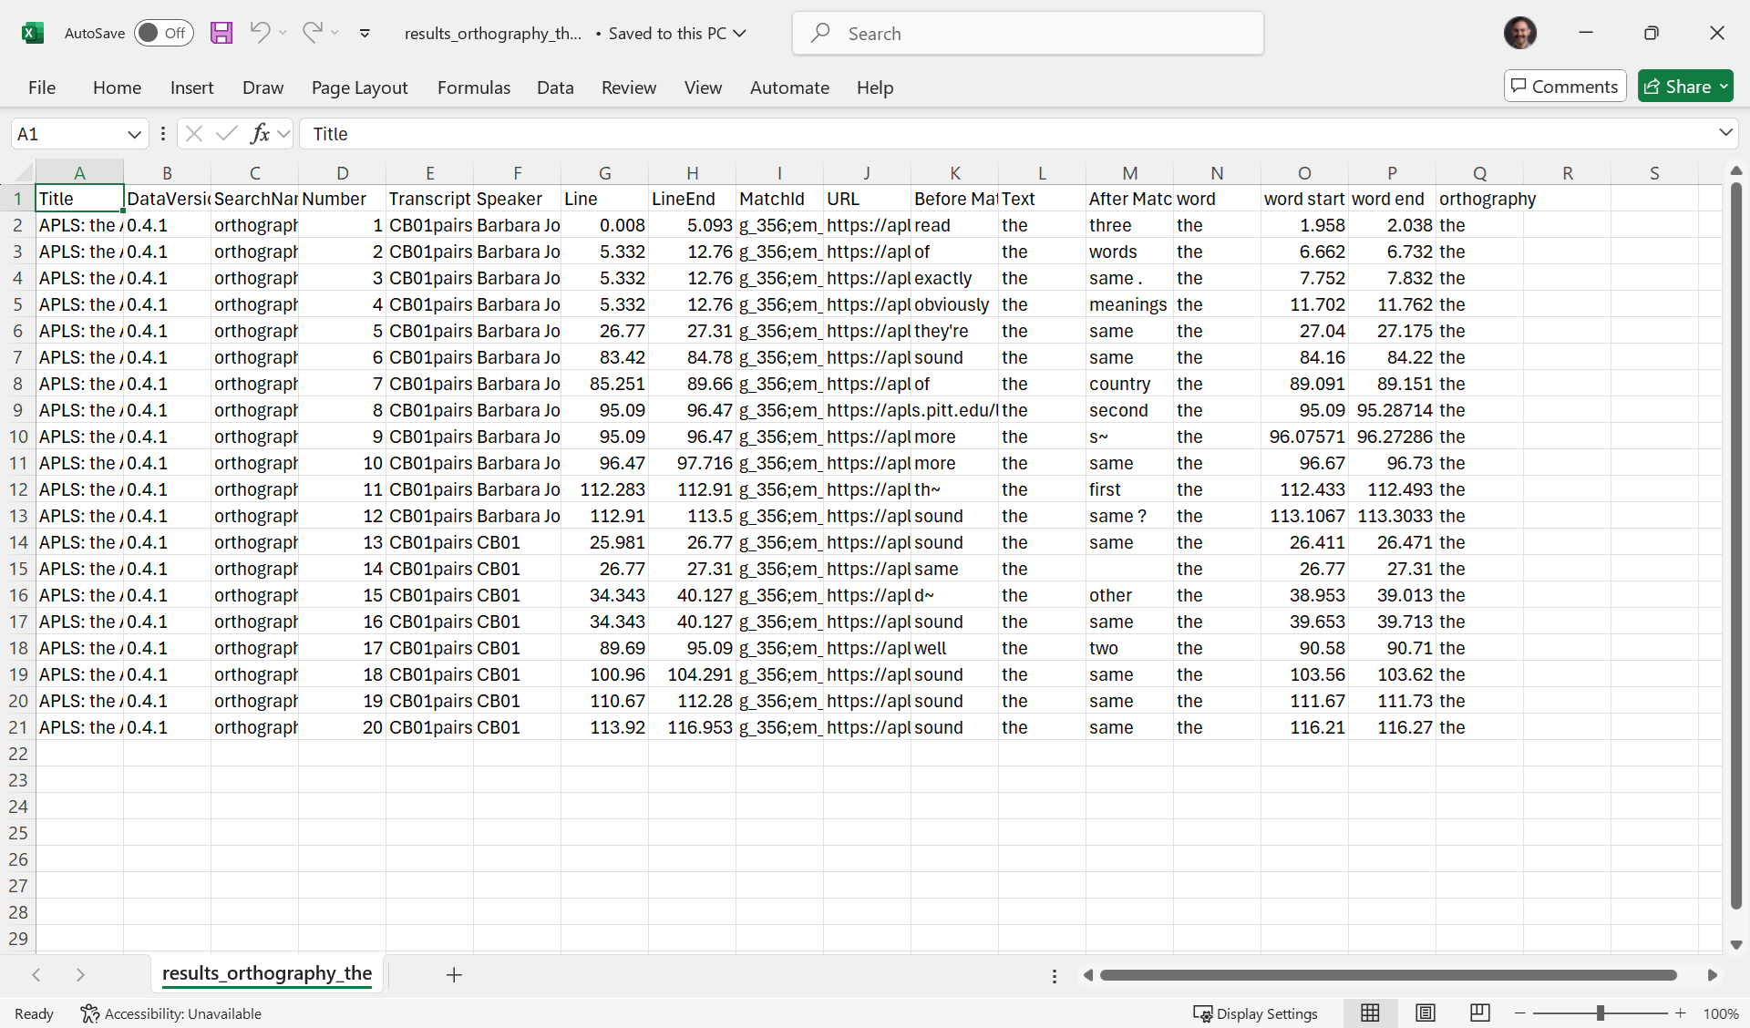
Task: Open the Formulas ribbon tab
Action: (x=473, y=87)
